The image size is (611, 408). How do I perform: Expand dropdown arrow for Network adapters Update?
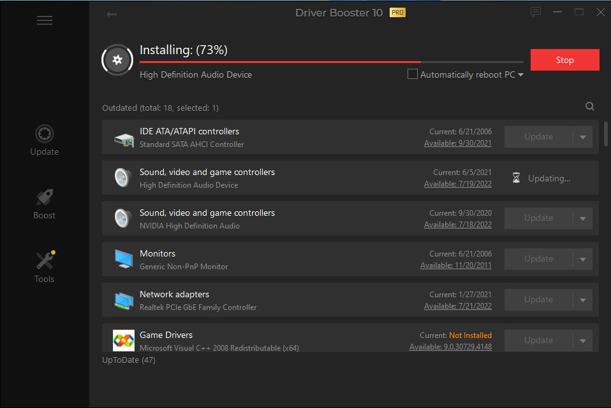[582, 300]
